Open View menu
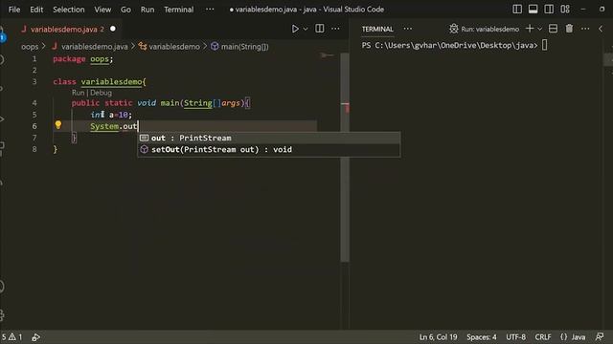 (x=102, y=10)
